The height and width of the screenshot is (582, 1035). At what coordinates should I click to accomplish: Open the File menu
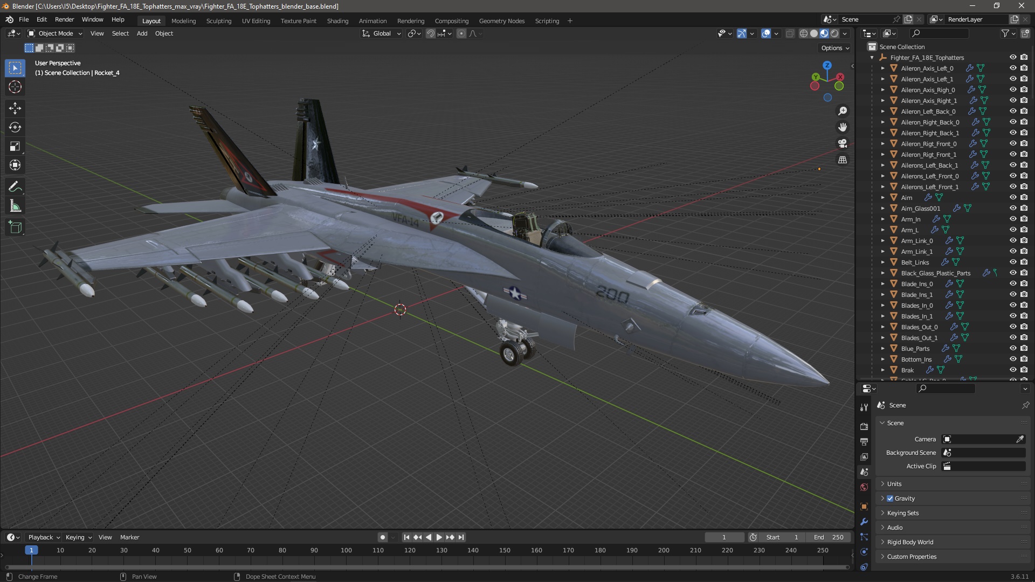coord(24,19)
